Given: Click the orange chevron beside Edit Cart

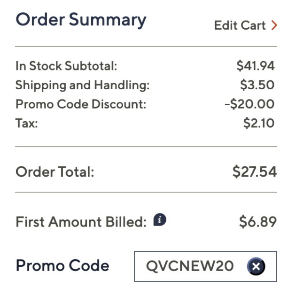Looking at the screenshot, I should tap(274, 25).
